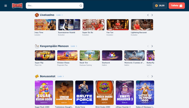Click the Livekasino chip icon
This screenshot has height=108, width=189.
(x=37, y=15)
